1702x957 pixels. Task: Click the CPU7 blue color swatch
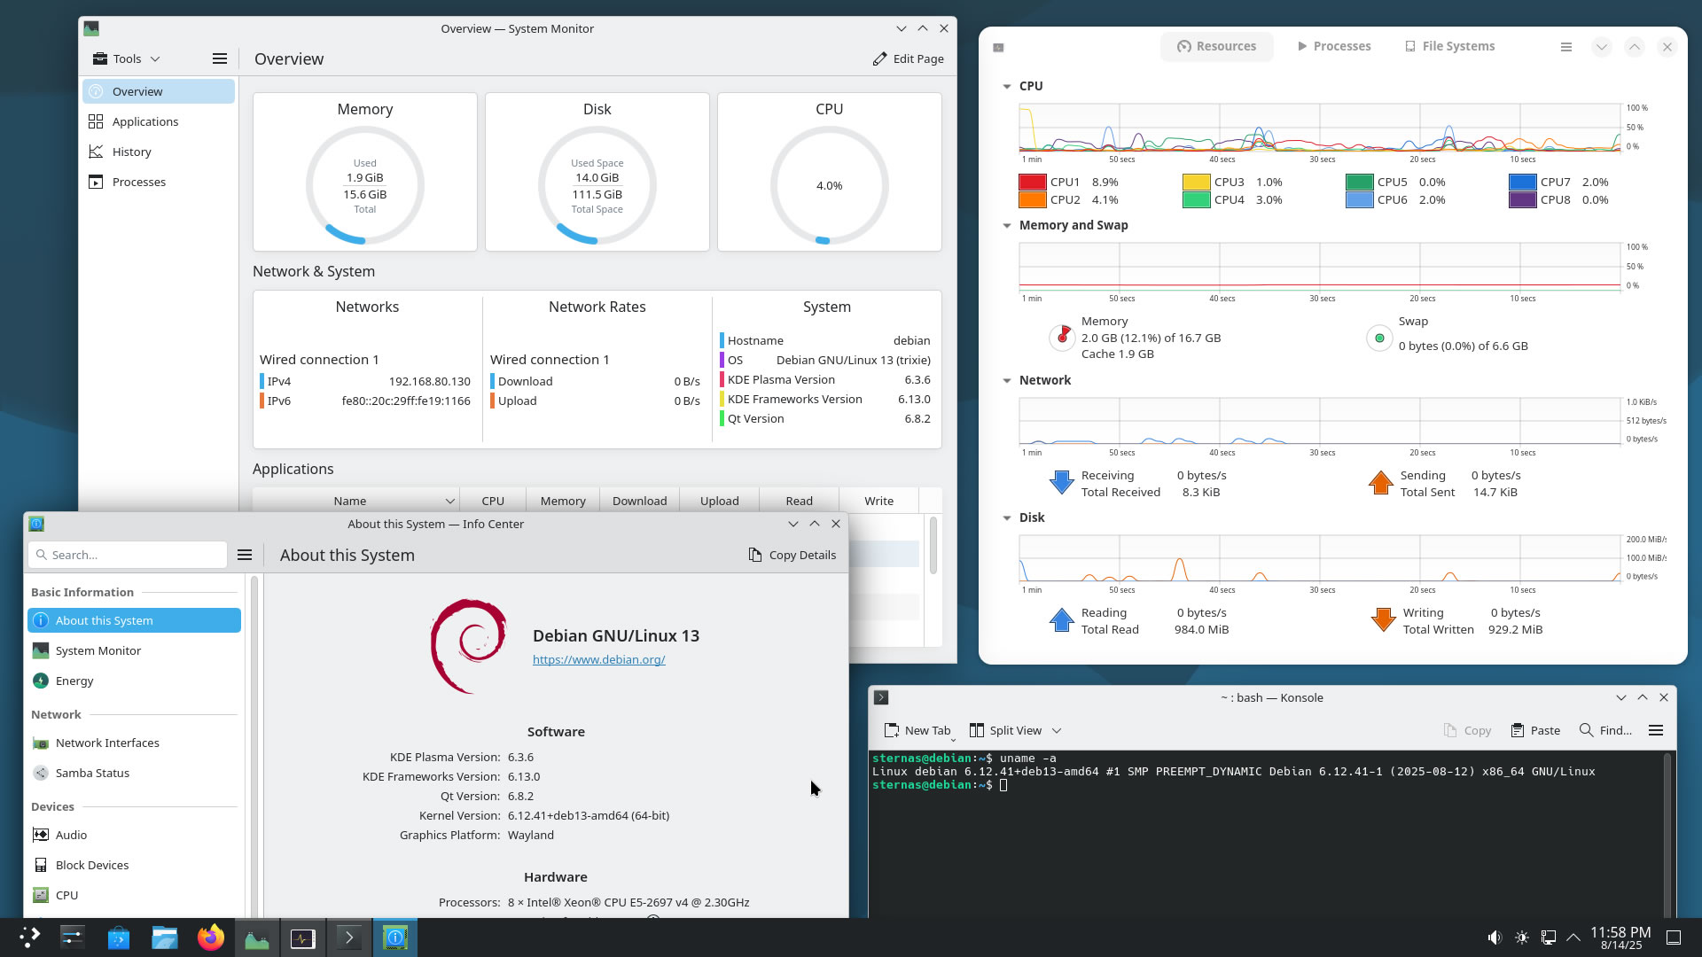coord(1522,182)
